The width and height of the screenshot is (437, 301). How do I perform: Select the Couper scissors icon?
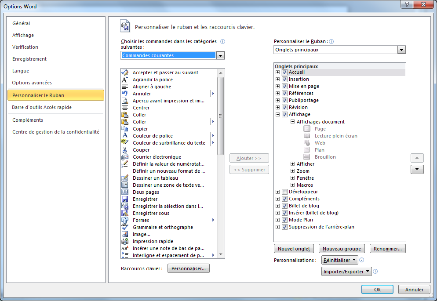[125, 150]
